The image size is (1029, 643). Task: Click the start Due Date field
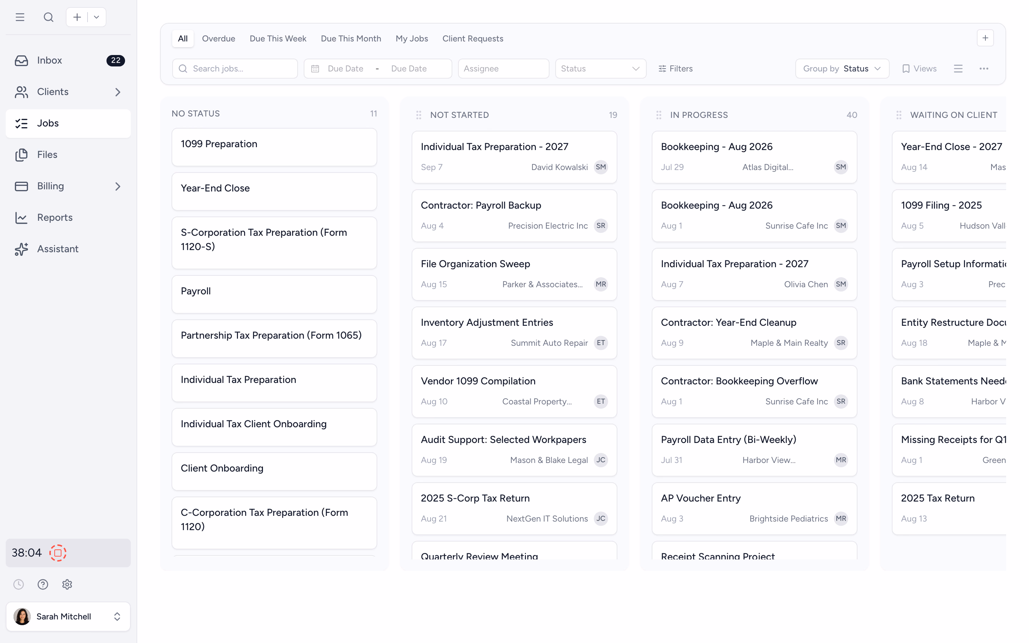(346, 69)
